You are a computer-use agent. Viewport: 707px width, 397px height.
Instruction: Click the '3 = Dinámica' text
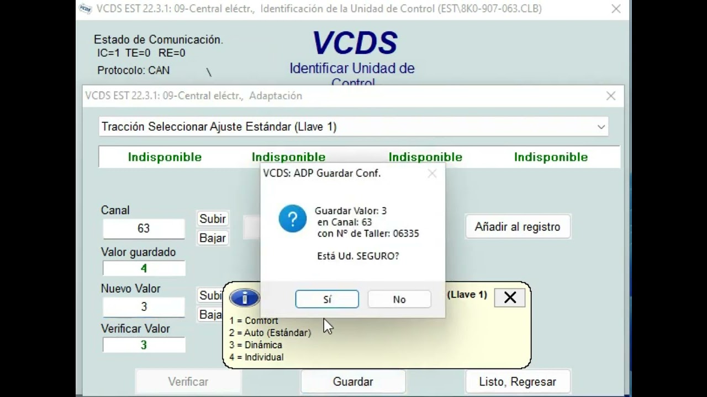[256, 345]
